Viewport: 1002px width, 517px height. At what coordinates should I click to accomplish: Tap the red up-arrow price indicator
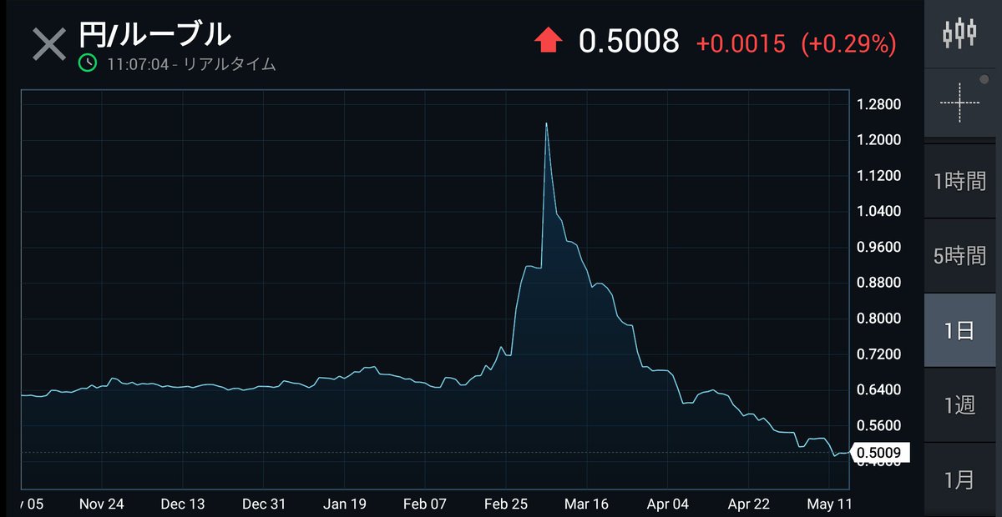point(549,40)
